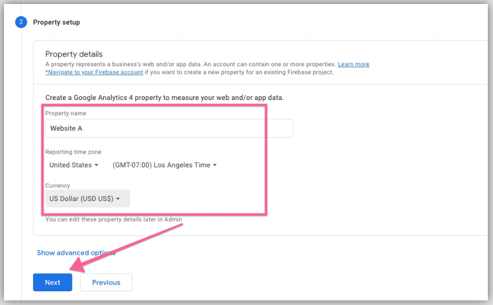Click the arrow next to Los Angeles Time

pos(215,166)
